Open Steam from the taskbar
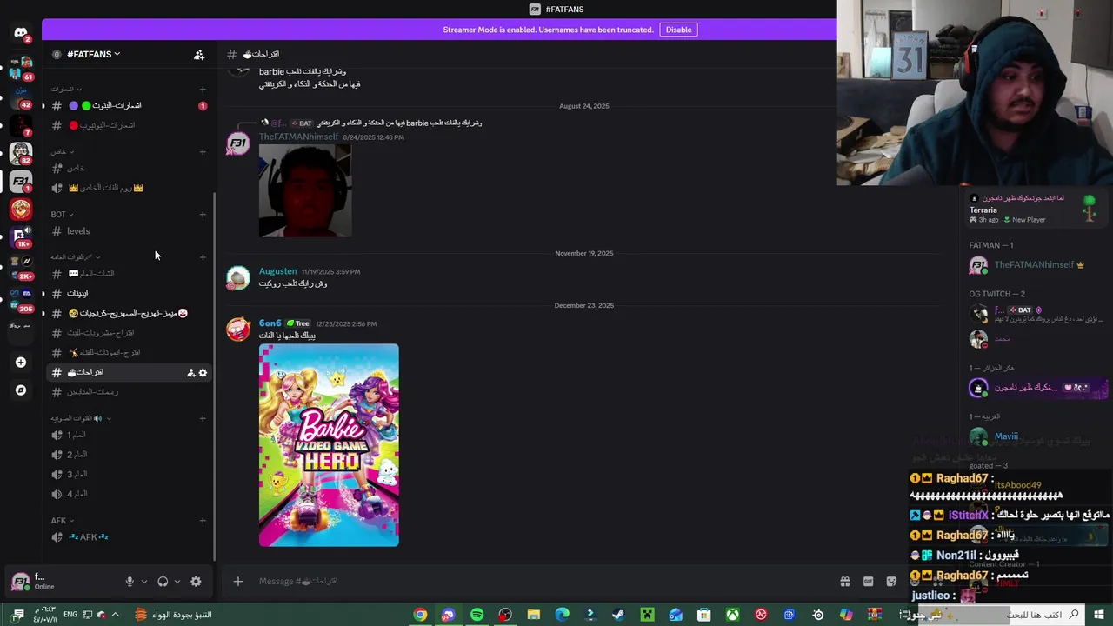The width and height of the screenshot is (1113, 626). click(x=618, y=615)
